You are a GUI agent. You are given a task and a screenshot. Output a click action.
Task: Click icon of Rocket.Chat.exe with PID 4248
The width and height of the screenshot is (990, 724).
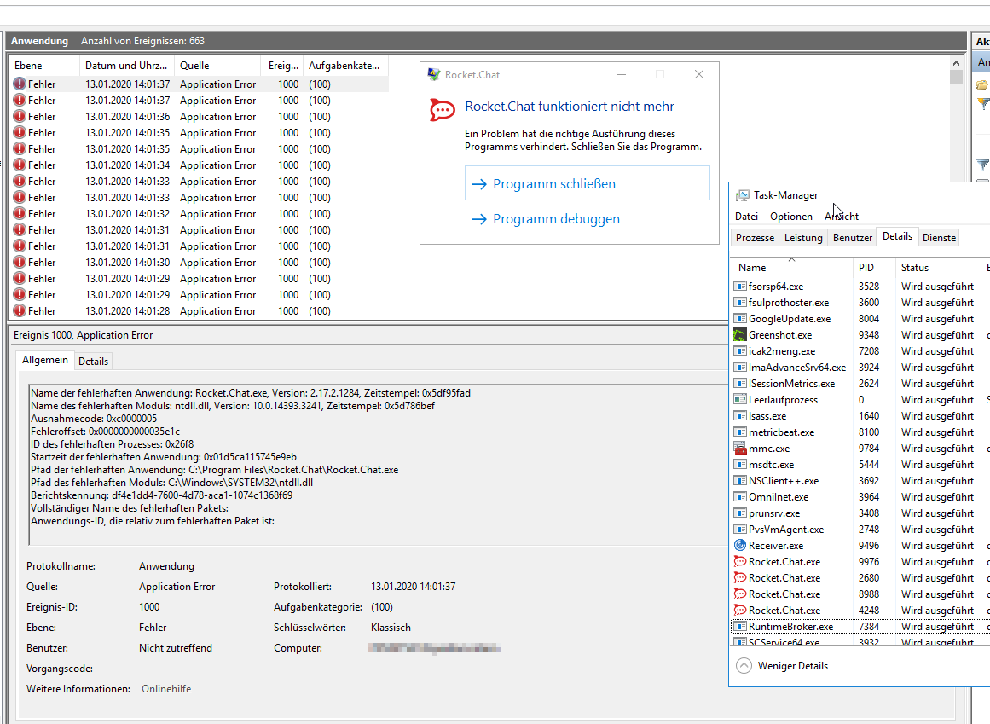point(740,611)
